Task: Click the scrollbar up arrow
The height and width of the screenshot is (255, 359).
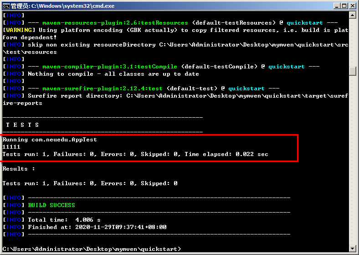Action: (x=353, y=16)
